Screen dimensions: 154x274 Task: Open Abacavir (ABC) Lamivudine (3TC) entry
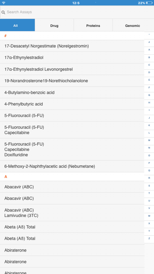click(x=72, y=213)
